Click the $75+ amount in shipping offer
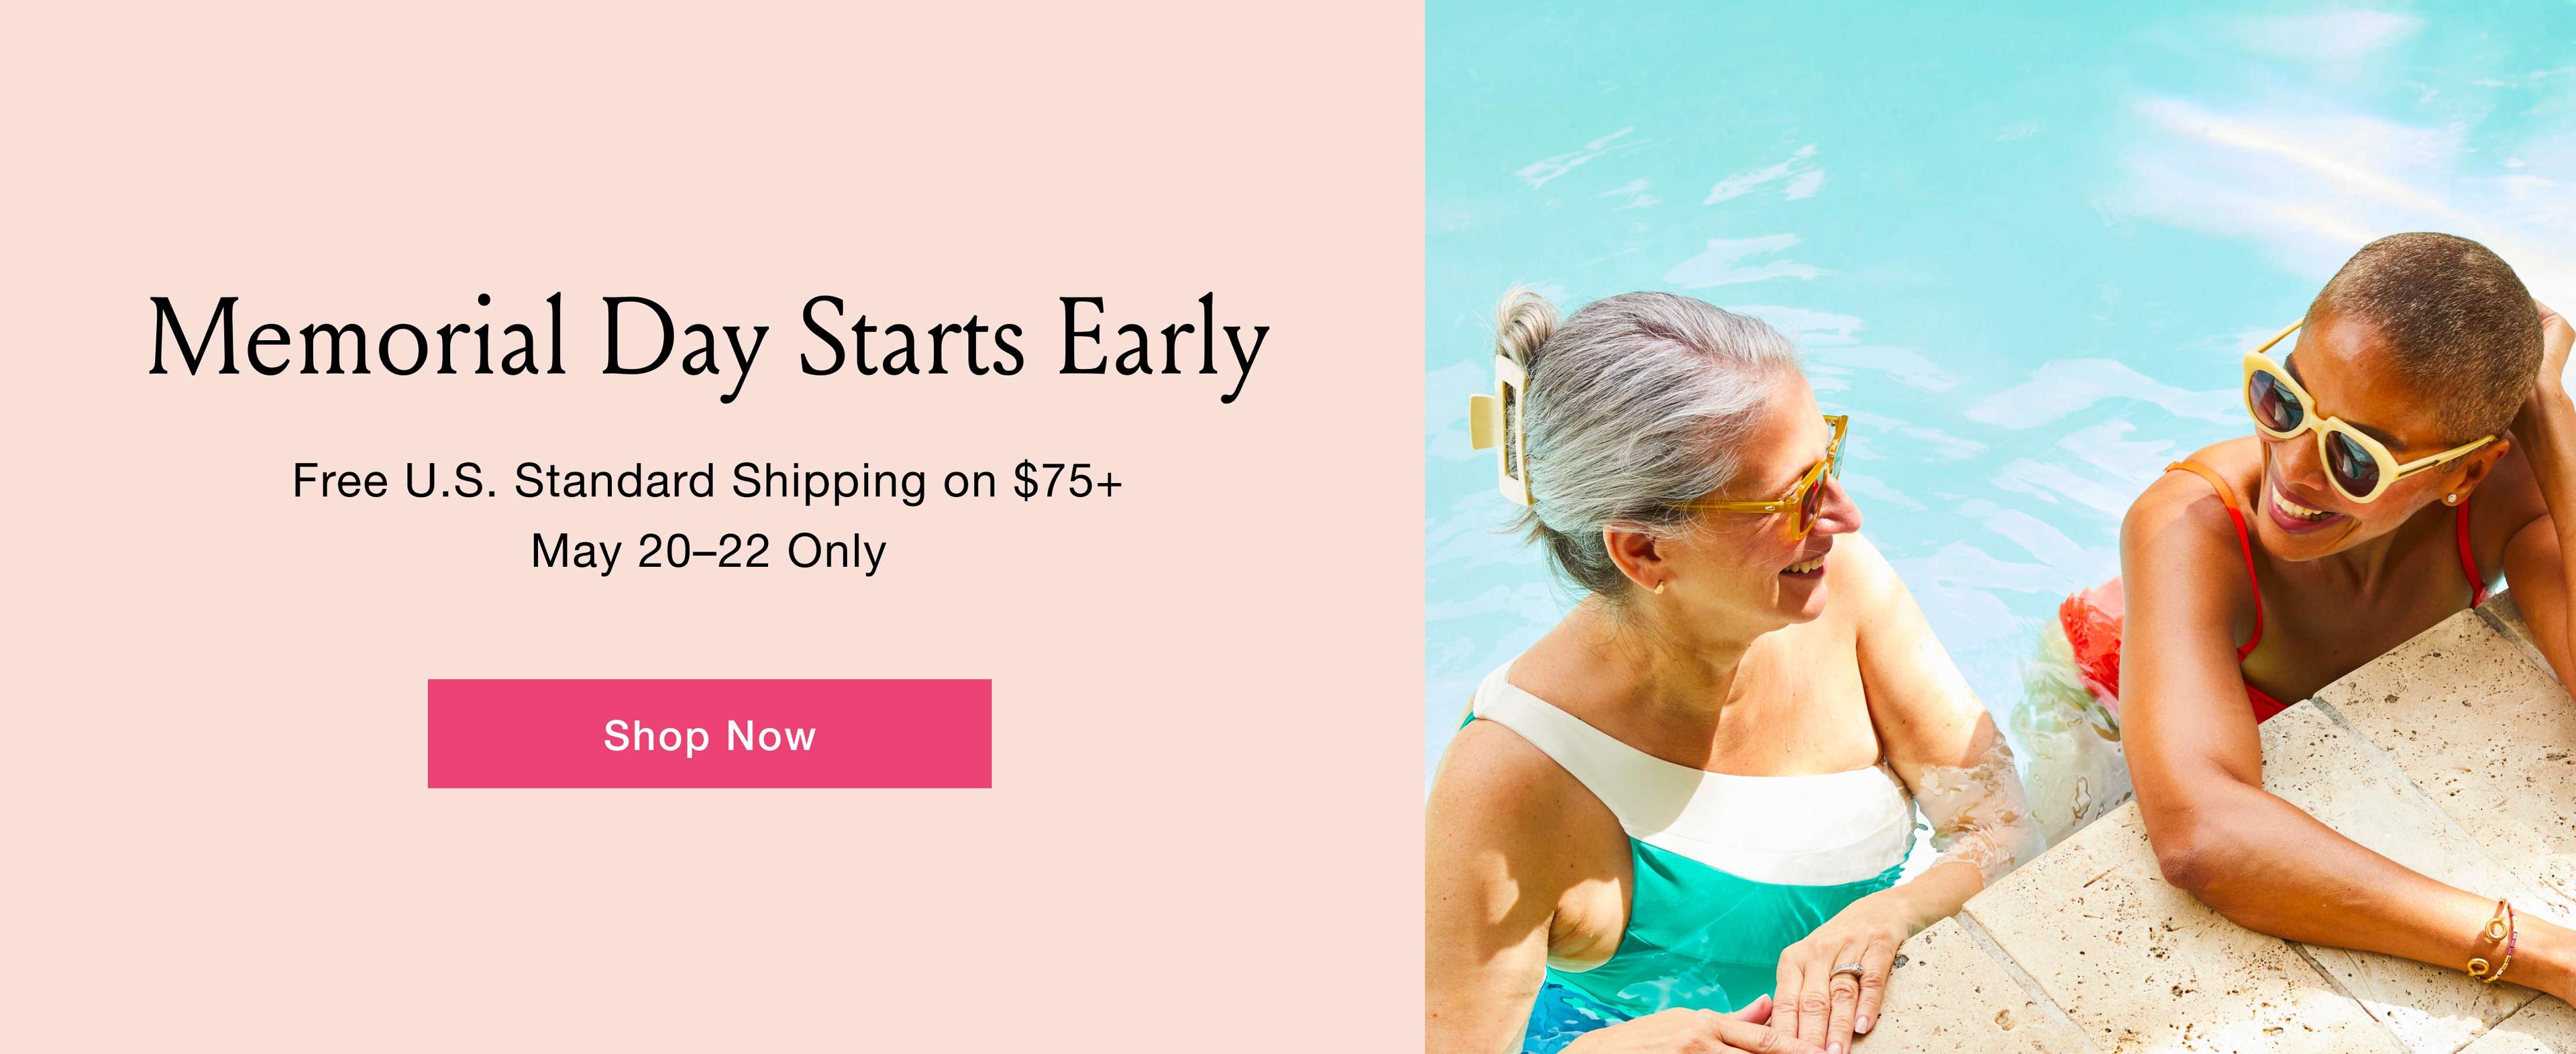This screenshot has width=2576, height=1054. pyautogui.click(x=1068, y=481)
